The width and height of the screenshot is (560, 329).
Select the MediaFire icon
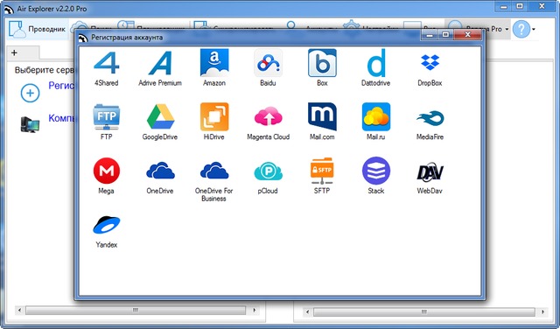tap(430, 118)
